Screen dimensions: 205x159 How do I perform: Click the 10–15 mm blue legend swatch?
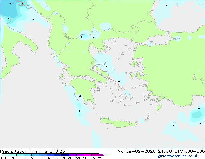click(43, 155)
